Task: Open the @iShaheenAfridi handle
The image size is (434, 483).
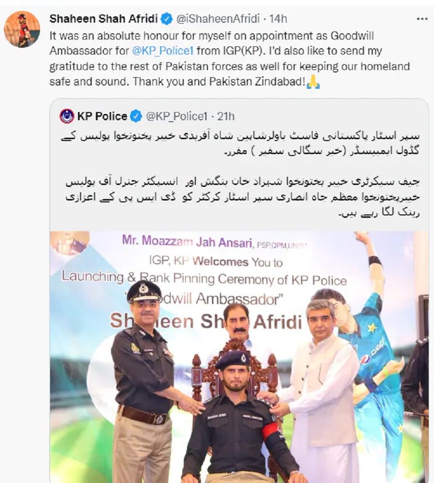Action: (218, 19)
